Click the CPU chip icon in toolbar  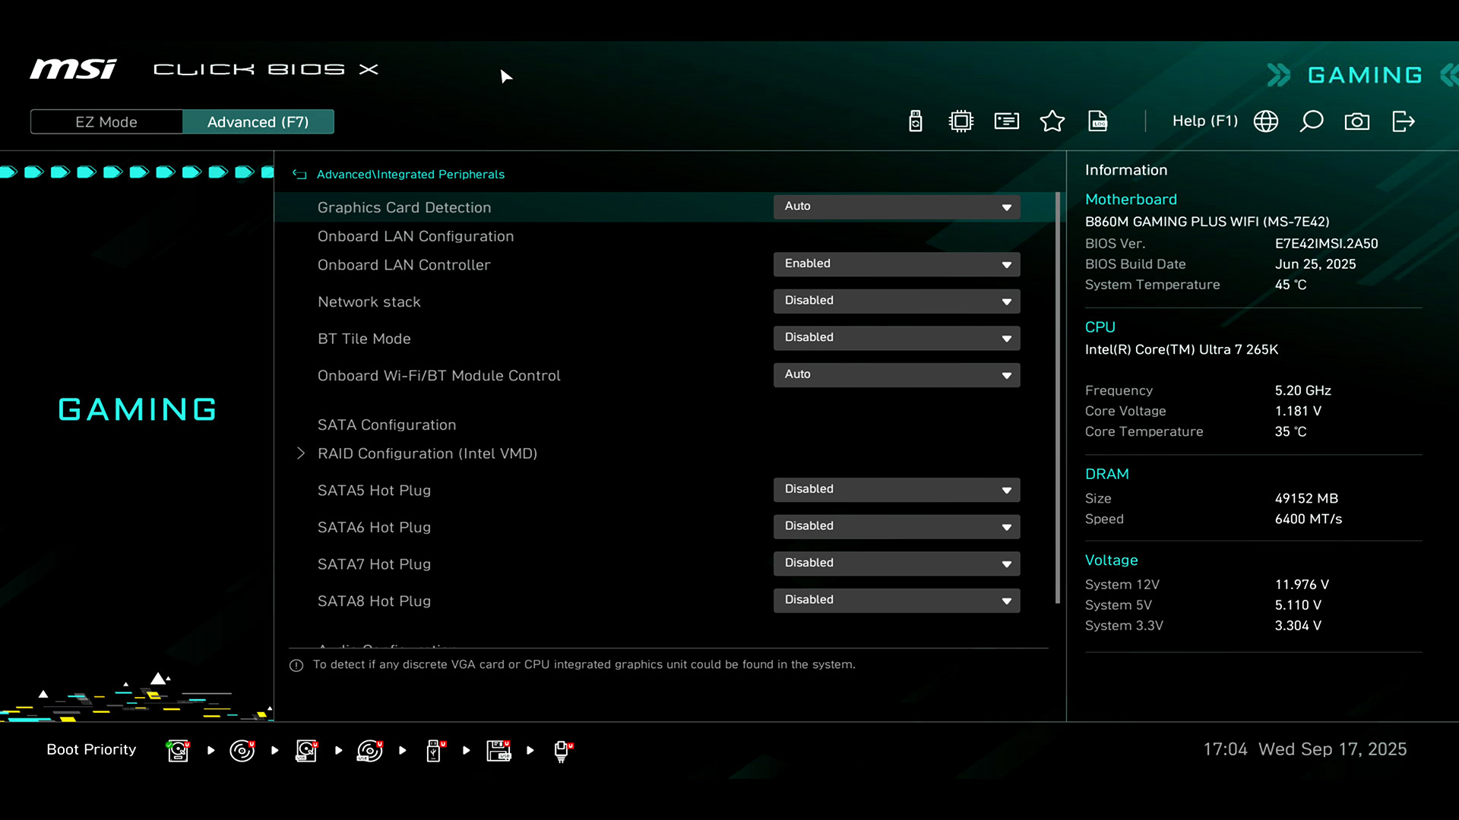pos(961,121)
